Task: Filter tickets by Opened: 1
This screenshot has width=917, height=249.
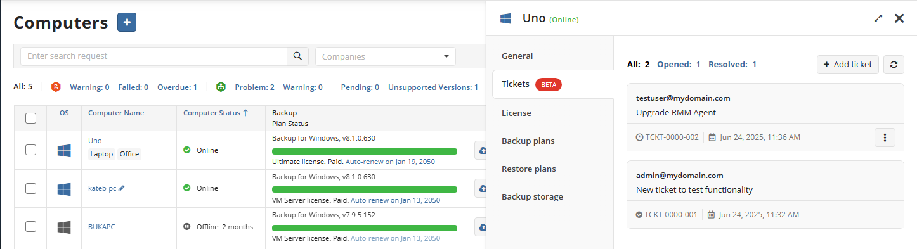Action: (x=679, y=64)
